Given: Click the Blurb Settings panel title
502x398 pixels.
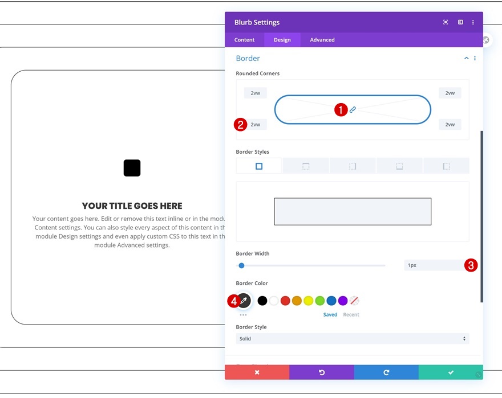Looking at the screenshot, I should [257, 22].
